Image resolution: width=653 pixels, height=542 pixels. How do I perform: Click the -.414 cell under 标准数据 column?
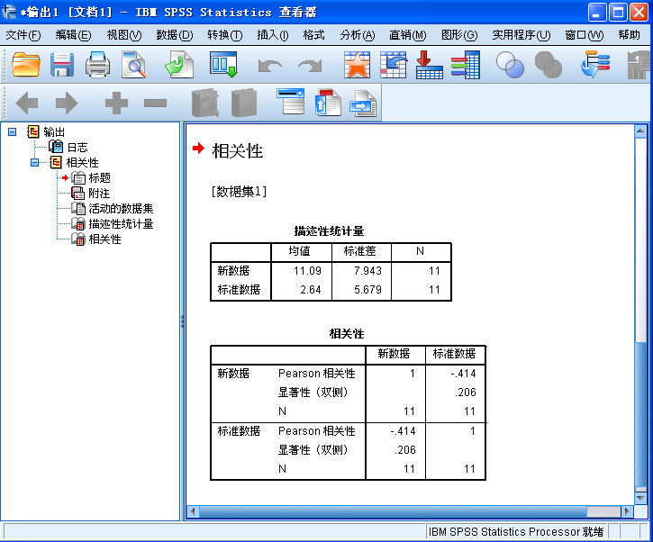(463, 374)
